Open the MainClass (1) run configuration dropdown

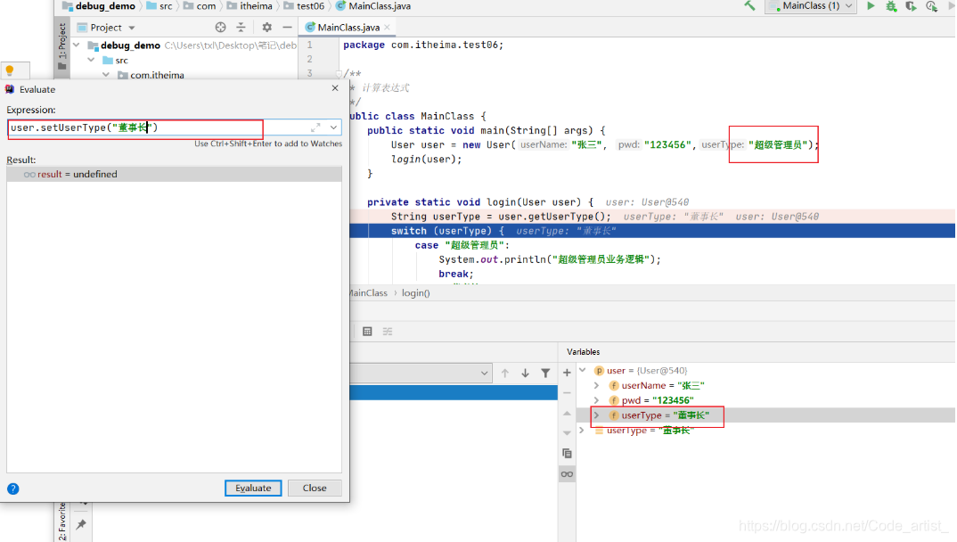point(811,6)
